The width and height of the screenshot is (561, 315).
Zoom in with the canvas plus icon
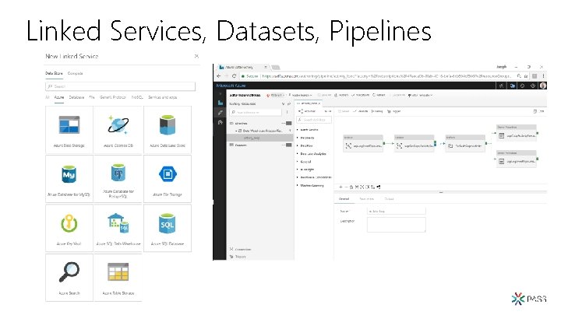340,187
